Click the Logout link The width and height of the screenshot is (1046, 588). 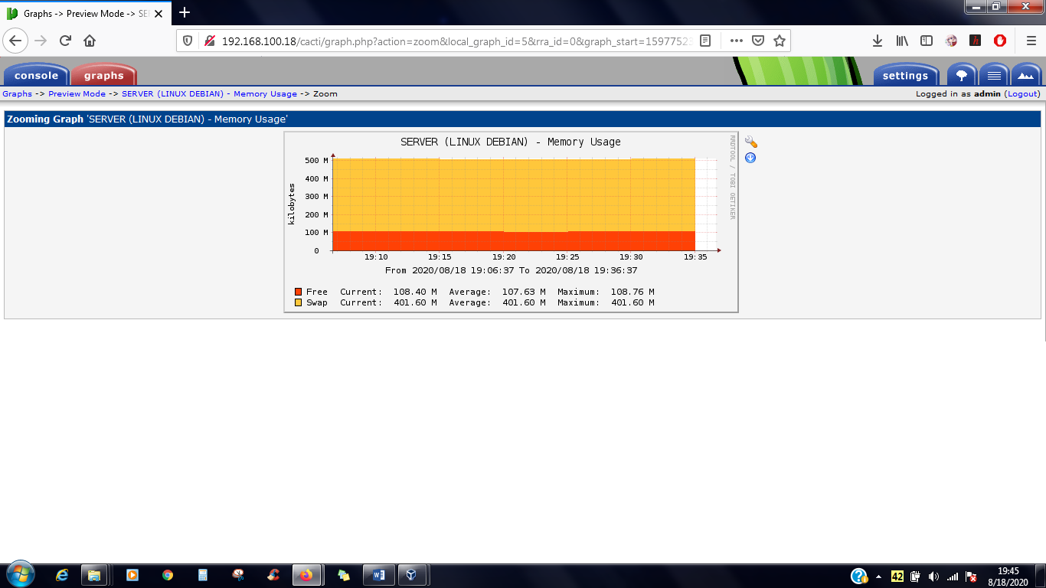point(1023,94)
